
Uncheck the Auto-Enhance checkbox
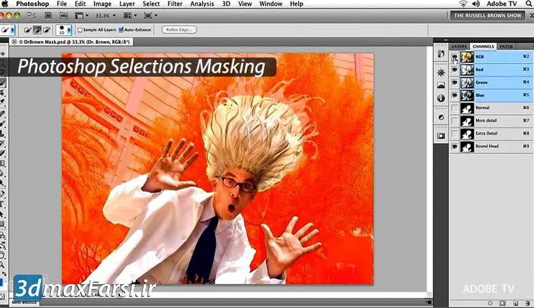[x=121, y=30]
